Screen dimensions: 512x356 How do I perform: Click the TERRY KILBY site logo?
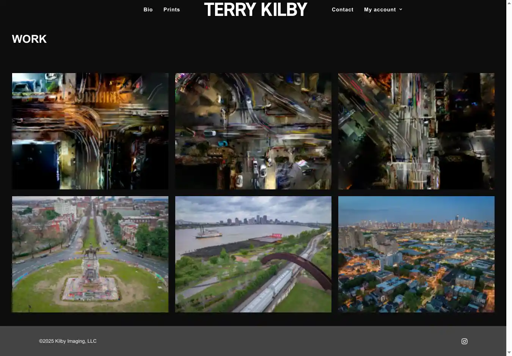(x=256, y=10)
